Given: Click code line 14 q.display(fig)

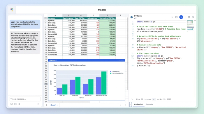Looking at the screenshot, I should click(x=143, y=66).
